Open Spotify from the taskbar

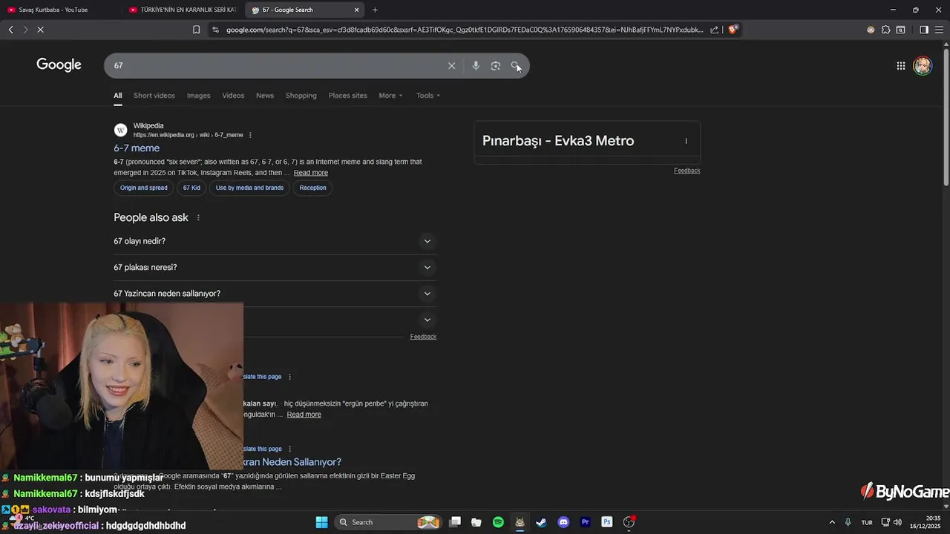tap(498, 522)
